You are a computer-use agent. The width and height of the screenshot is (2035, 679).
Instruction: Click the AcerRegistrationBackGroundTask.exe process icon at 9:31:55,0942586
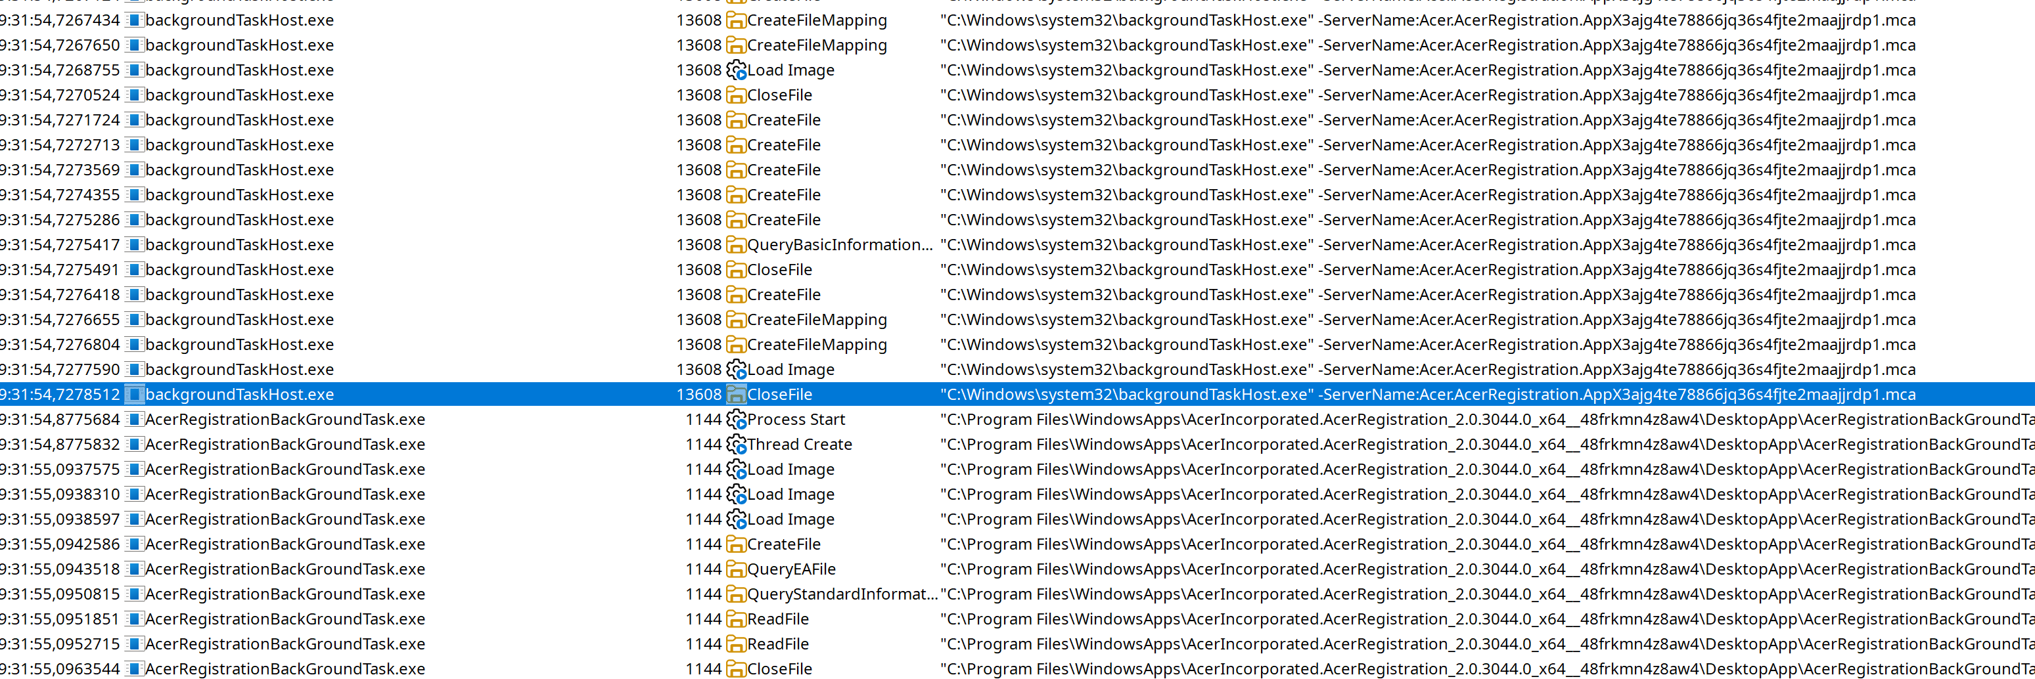(134, 544)
